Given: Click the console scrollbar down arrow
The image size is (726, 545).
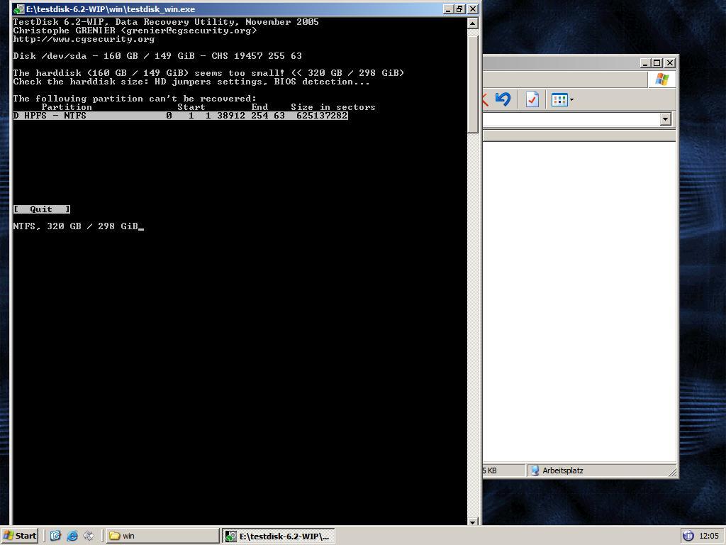Looking at the screenshot, I should click(x=472, y=522).
